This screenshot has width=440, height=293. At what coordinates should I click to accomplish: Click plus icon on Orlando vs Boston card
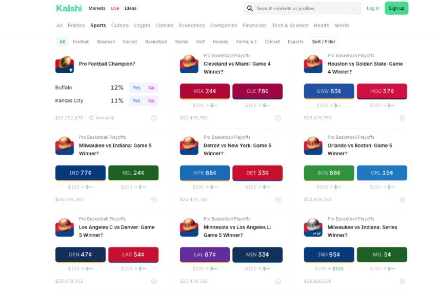pyautogui.click(x=403, y=199)
